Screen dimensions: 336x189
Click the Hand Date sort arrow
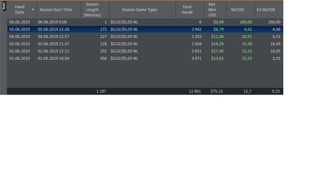coord(33,10)
